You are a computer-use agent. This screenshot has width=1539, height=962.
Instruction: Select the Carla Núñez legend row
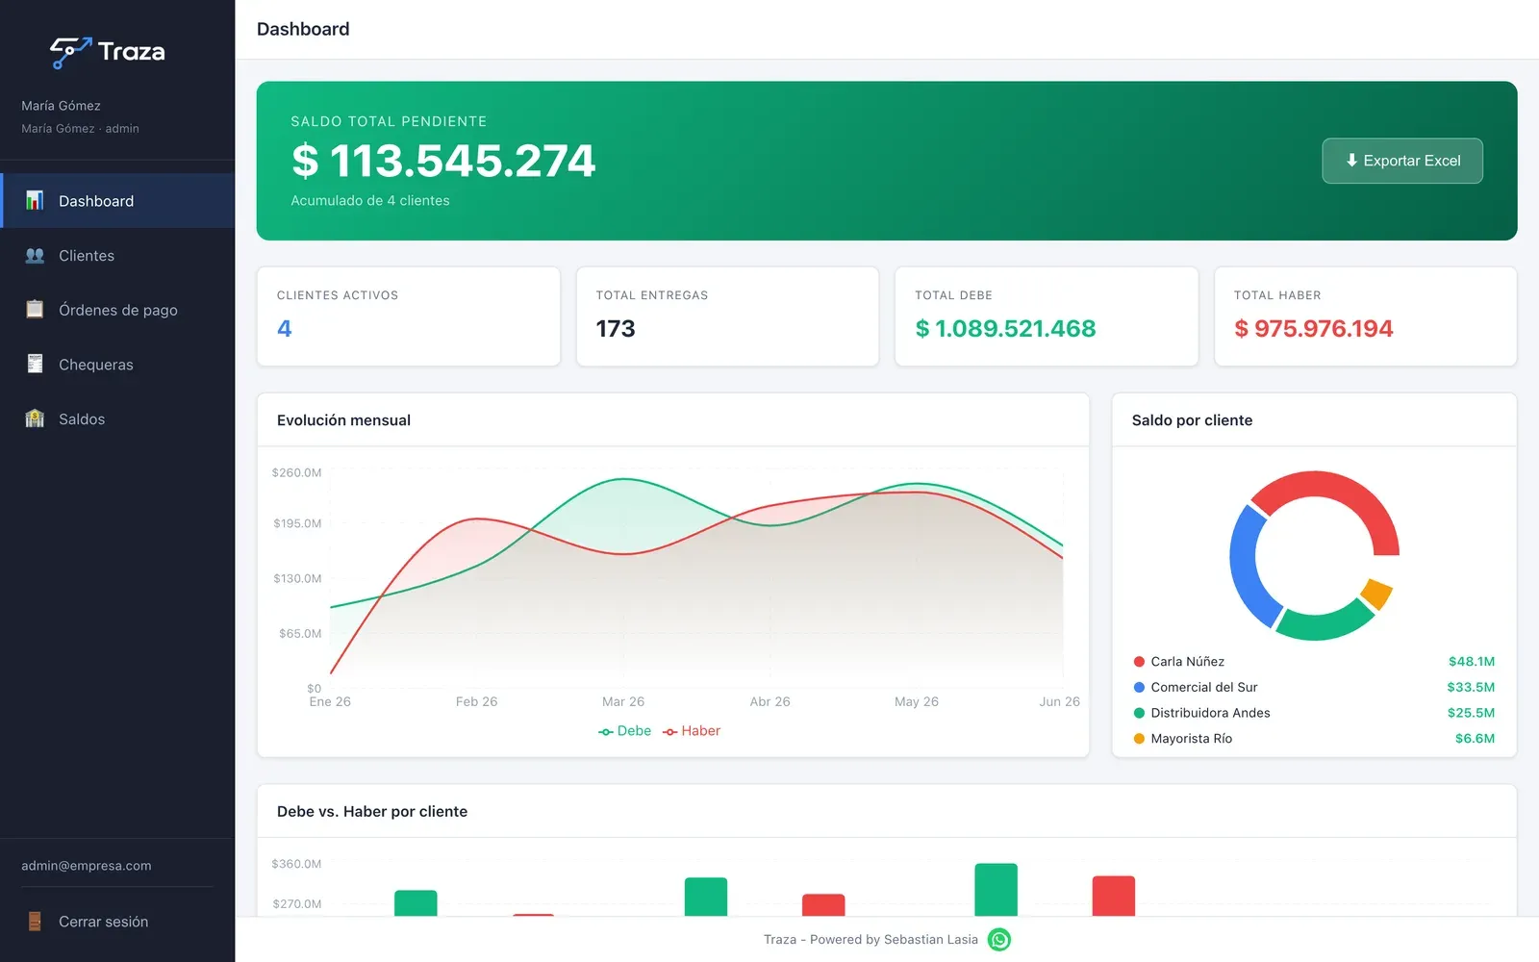pos(1314,661)
